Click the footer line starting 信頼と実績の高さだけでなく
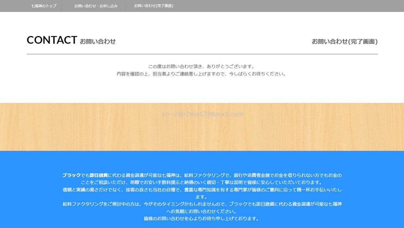The image size is (404, 228). coord(202,190)
